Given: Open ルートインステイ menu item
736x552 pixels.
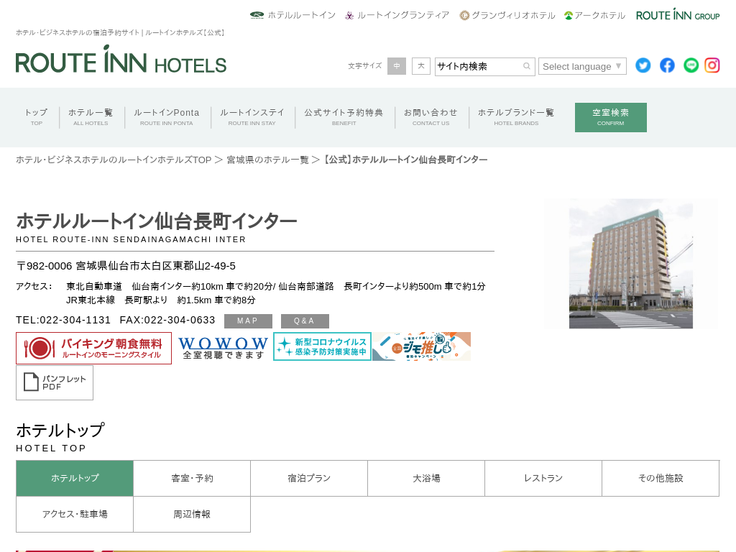Looking at the screenshot, I should tap(252, 117).
